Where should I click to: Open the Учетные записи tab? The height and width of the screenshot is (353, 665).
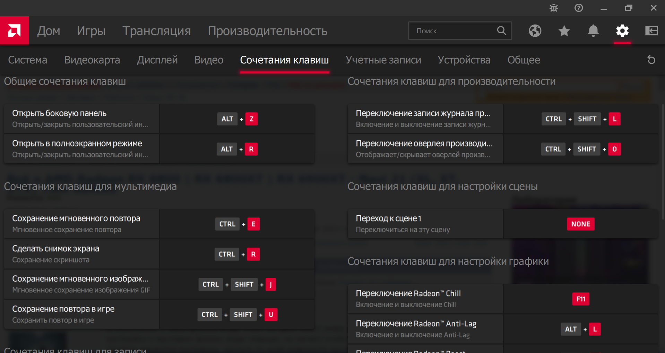click(383, 60)
